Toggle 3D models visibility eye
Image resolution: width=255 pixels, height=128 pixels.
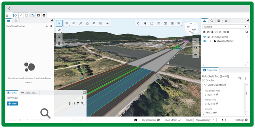(x=228, y=32)
